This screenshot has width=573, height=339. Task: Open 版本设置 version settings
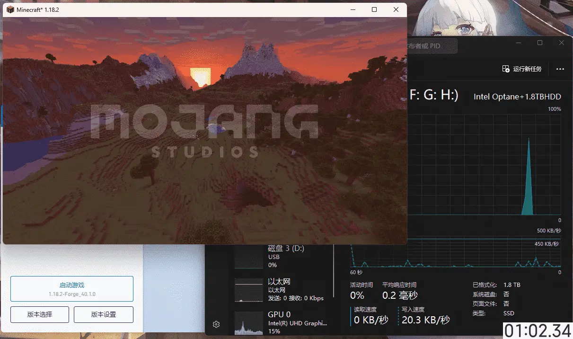tap(104, 314)
